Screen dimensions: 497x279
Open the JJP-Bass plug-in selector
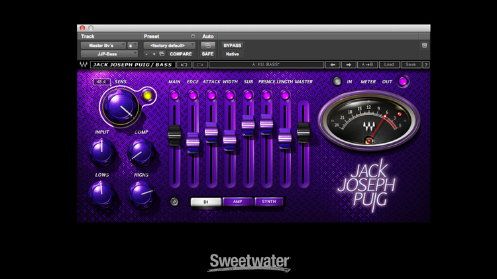[109, 54]
